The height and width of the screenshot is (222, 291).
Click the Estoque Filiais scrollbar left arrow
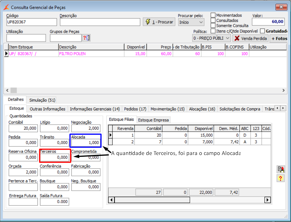111,200
